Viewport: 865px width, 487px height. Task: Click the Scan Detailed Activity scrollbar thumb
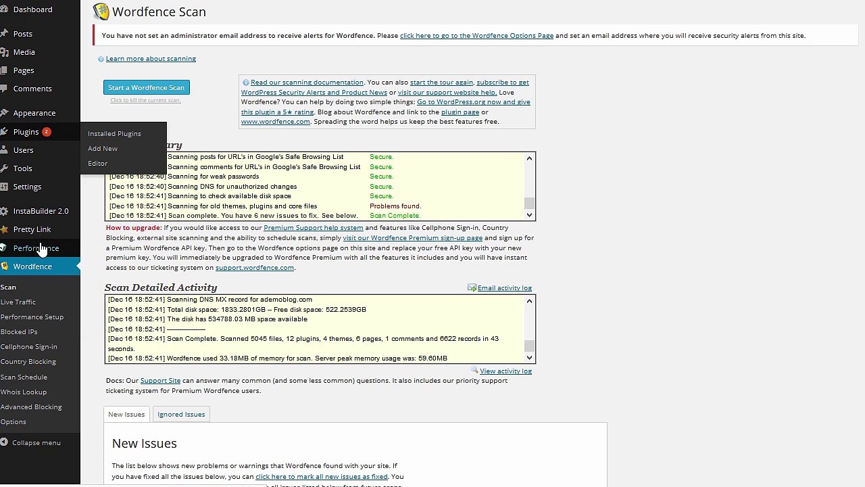(x=529, y=346)
